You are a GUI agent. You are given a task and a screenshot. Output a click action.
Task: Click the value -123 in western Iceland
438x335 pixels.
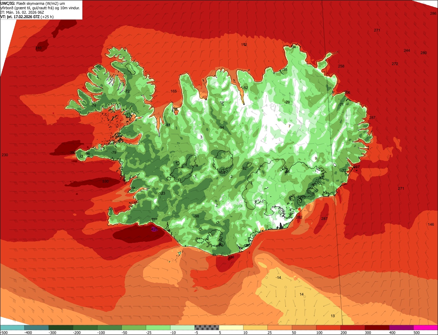pyautogui.click(x=161, y=193)
